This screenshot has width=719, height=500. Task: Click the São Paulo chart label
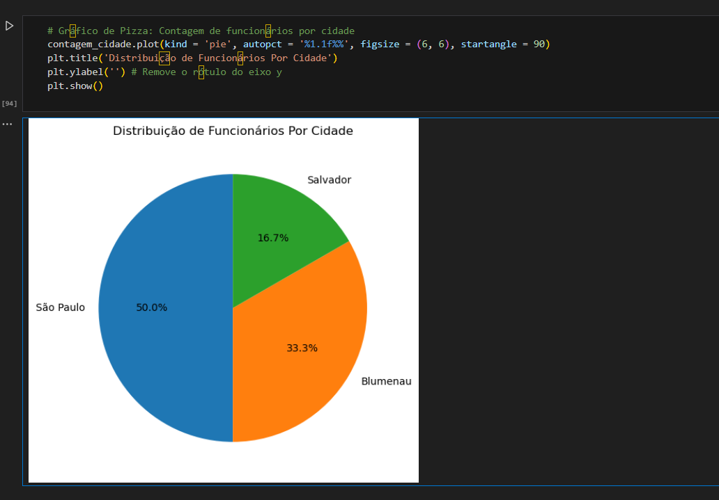click(x=61, y=307)
